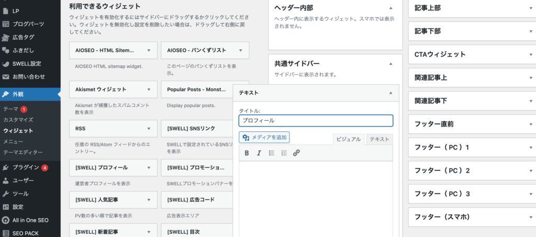Viewport: 536px width, 237px height.
Task: Click the テーマ update count badge
Action: click(x=24, y=109)
